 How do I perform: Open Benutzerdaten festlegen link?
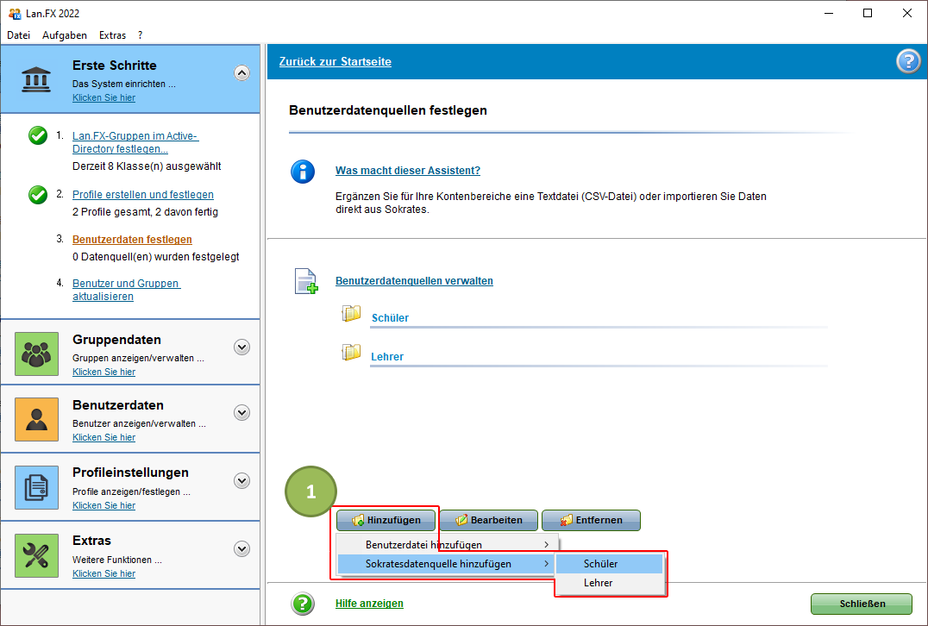pyautogui.click(x=132, y=240)
